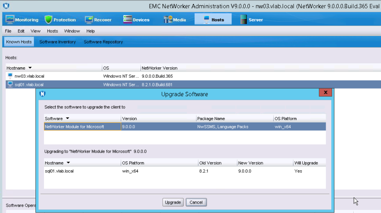Click the 8.2.1 old version cell
Image resolution: width=381 pixels, height=213 pixels.
[x=204, y=171]
